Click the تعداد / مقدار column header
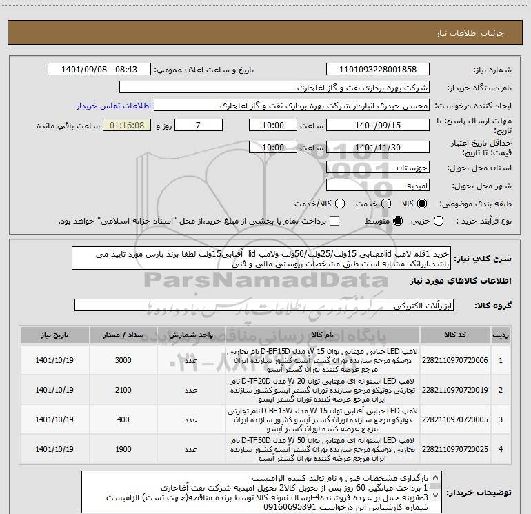 click(123, 335)
